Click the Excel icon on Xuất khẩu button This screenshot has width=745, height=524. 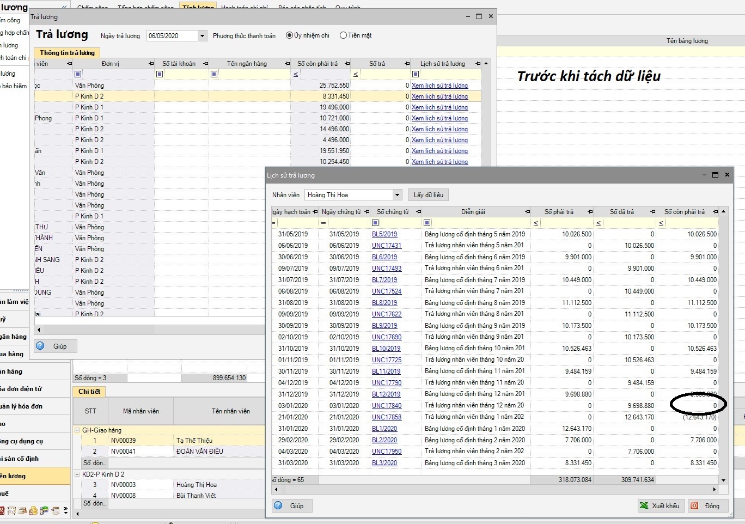click(644, 505)
